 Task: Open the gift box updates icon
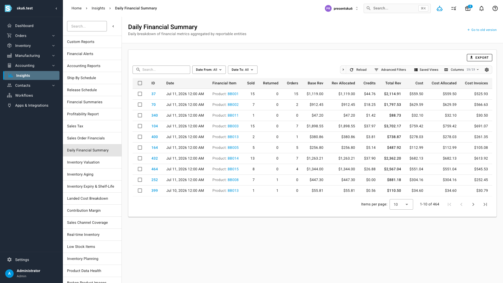(x=468, y=8)
